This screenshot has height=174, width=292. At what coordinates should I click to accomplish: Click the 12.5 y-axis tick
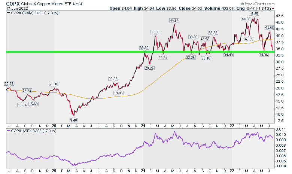280,108
